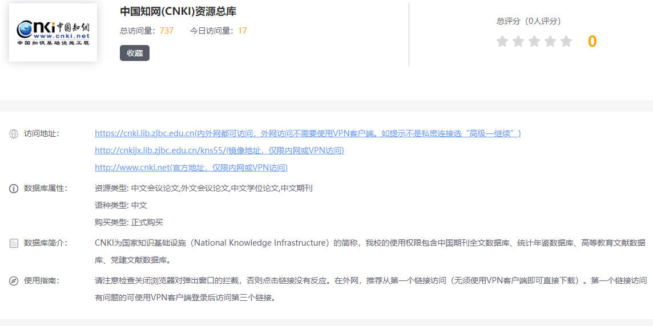The width and height of the screenshot is (653, 326).
Task: Click the total visits value 737
Action: click(167, 30)
